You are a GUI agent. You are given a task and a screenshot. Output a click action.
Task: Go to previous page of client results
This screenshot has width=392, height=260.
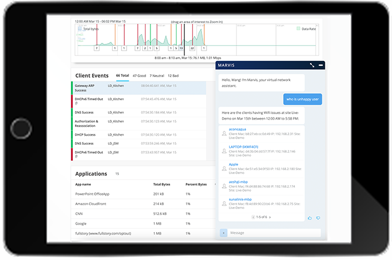[254, 217]
